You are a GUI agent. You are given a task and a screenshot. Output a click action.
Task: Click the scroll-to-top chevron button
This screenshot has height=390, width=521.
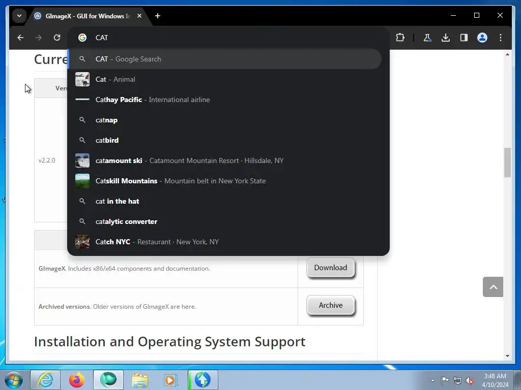coord(493,287)
